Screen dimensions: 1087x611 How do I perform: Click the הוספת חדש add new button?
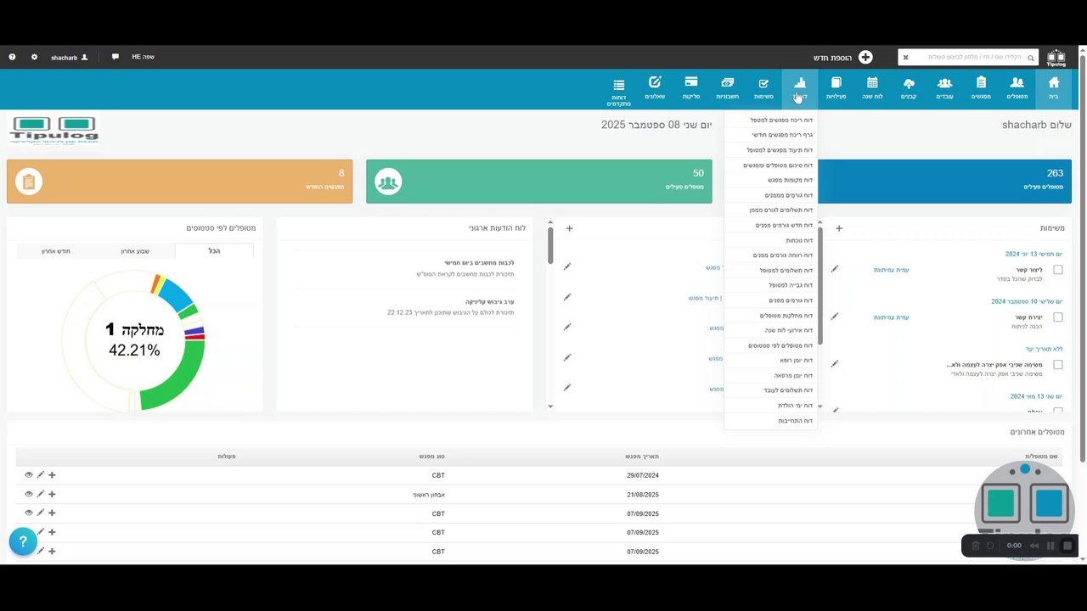coord(842,58)
